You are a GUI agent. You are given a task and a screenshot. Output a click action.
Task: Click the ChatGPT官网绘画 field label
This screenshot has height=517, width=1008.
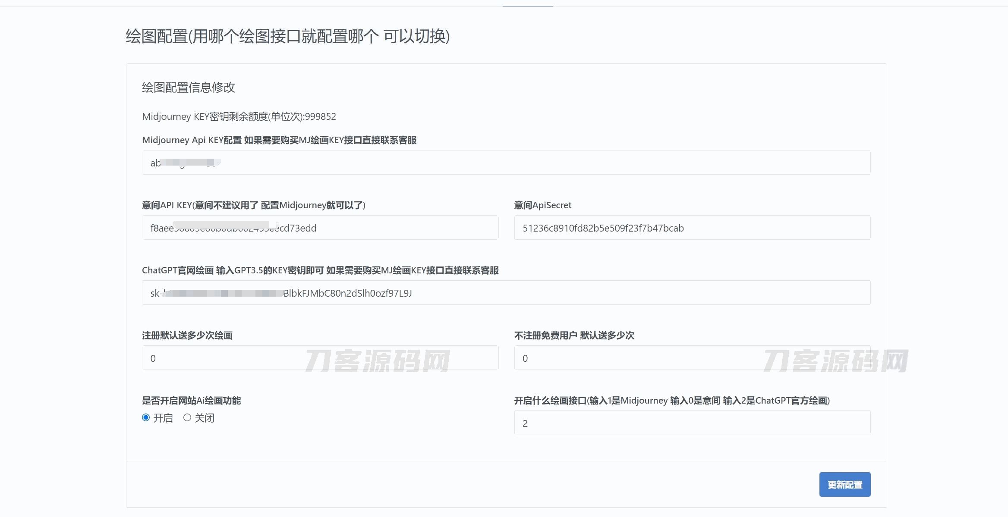click(320, 270)
